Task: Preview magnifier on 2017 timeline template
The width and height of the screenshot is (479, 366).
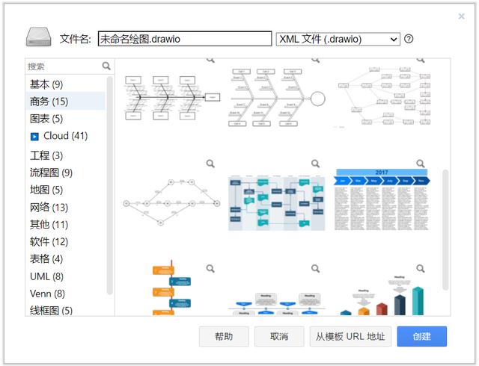Action: (421, 164)
